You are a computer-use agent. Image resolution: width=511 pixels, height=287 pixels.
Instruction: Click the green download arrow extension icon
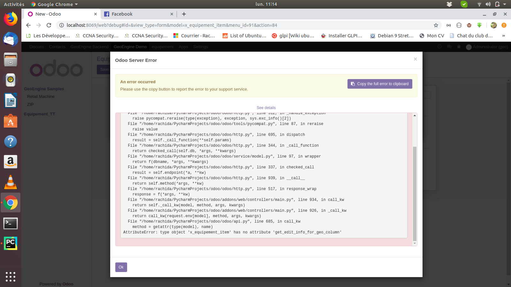tap(479, 25)
